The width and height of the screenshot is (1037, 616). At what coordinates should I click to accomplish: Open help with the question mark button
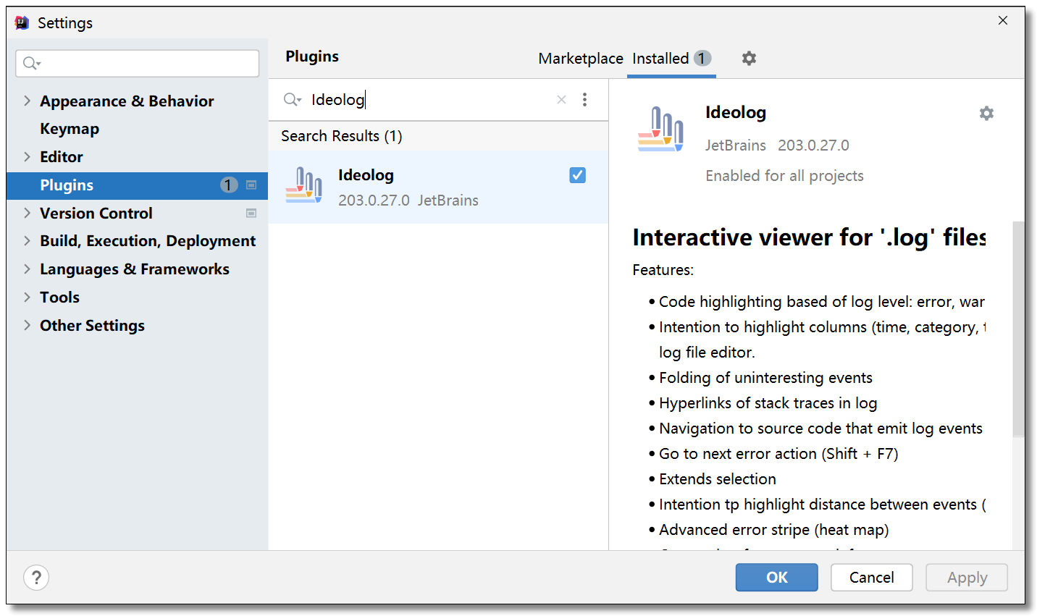pos(36,578)
